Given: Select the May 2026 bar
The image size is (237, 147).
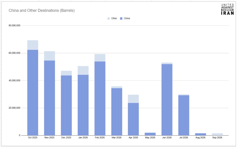Looking at the screenshot, I should (x=150, y=134).
